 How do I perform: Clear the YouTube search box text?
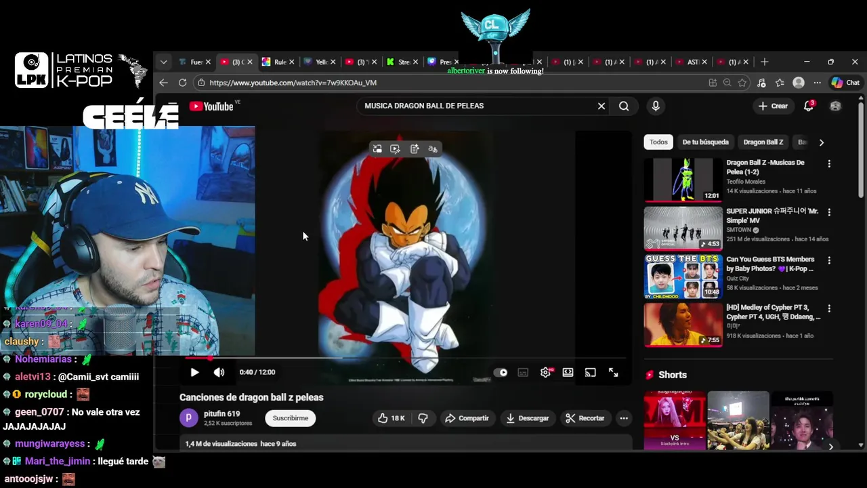click(601, 106)
